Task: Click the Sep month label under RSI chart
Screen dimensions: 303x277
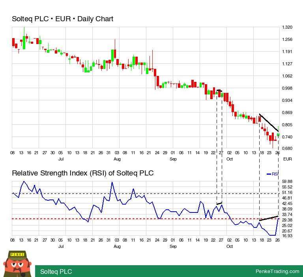Action: click(x=173, y=246)
